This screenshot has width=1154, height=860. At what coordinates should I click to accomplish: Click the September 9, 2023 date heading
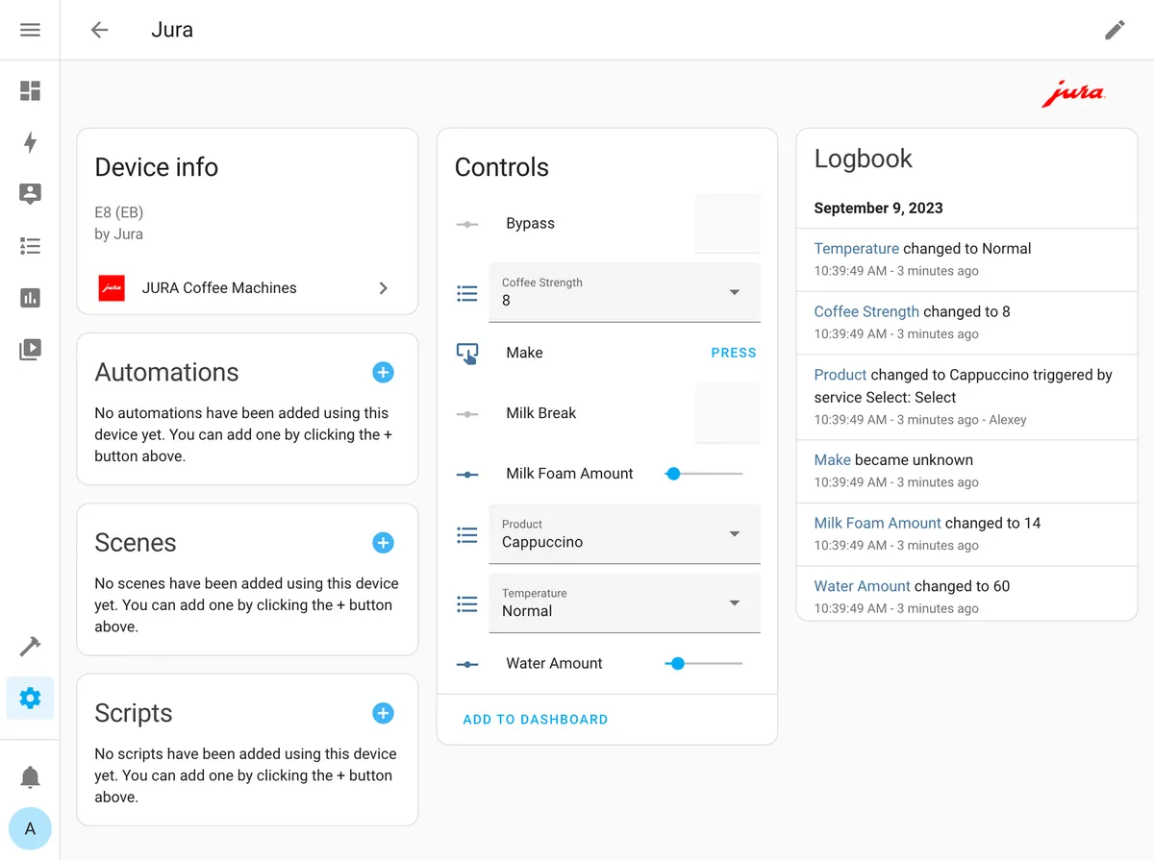click(x=878, y=209)
